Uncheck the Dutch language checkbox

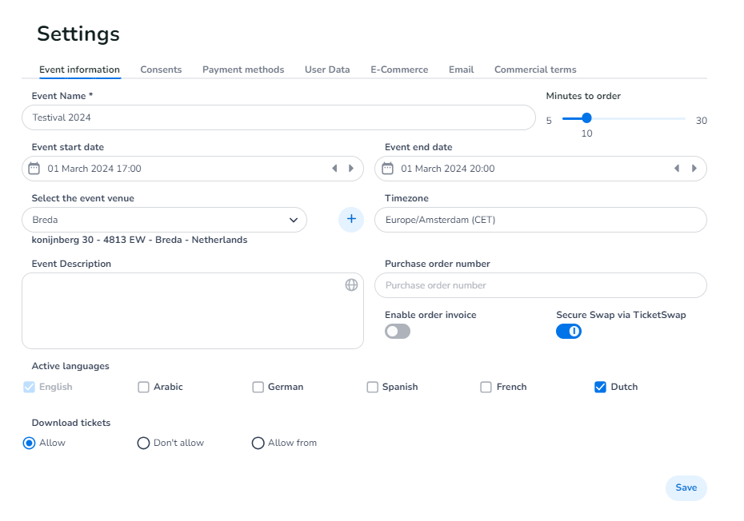pos(601,387)
